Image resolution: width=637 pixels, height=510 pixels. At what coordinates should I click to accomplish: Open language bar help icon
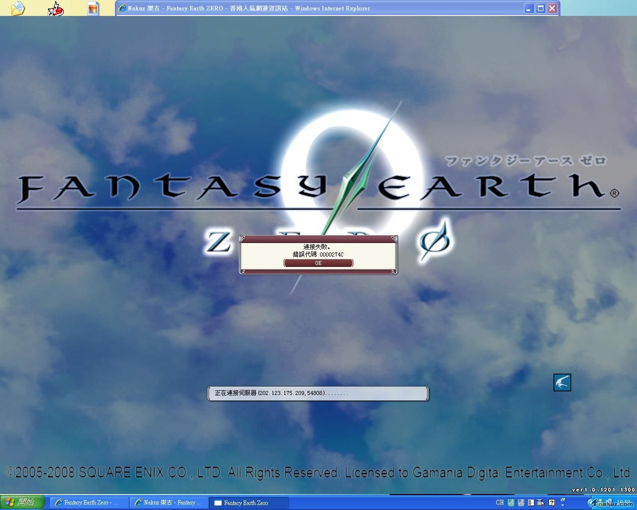pyautogui.click(x=551, y=503)
